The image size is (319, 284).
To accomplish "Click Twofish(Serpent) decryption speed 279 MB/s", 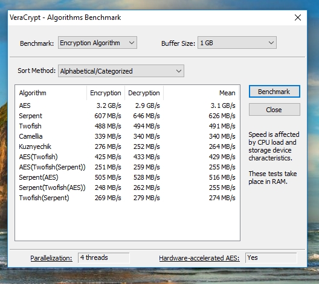I will [x=146, y=198].
